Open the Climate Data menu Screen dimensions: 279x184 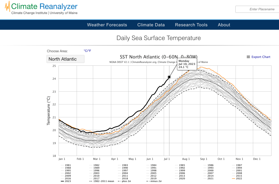pyautogui.click(x=151, y=25)
